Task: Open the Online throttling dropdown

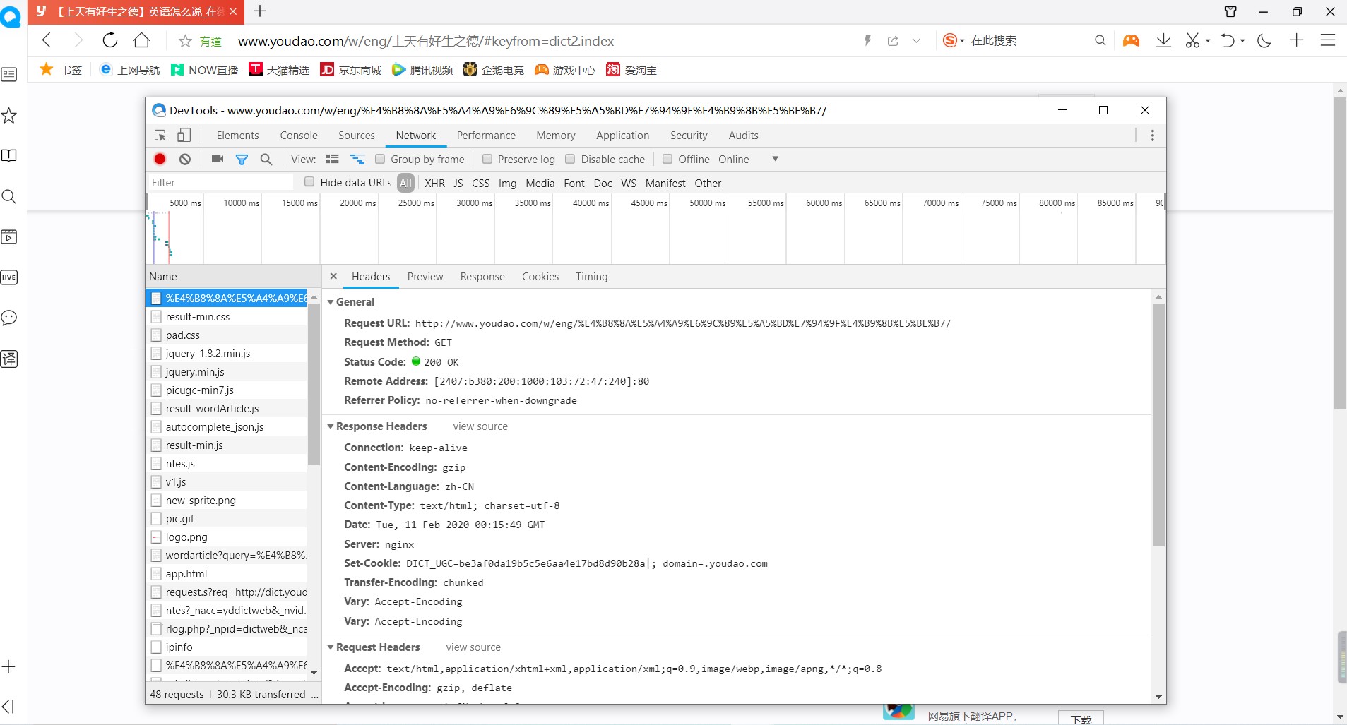Action: [748, 159]
